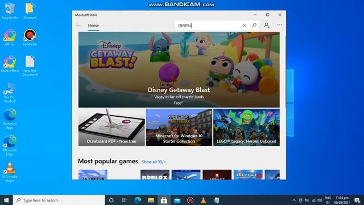This screenshot has height=205, width=364.
Task: Click the volume speaker tray icon
Action: point(320,200)
